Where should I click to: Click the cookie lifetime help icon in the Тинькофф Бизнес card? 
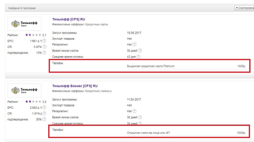click(x=140, y=117)
